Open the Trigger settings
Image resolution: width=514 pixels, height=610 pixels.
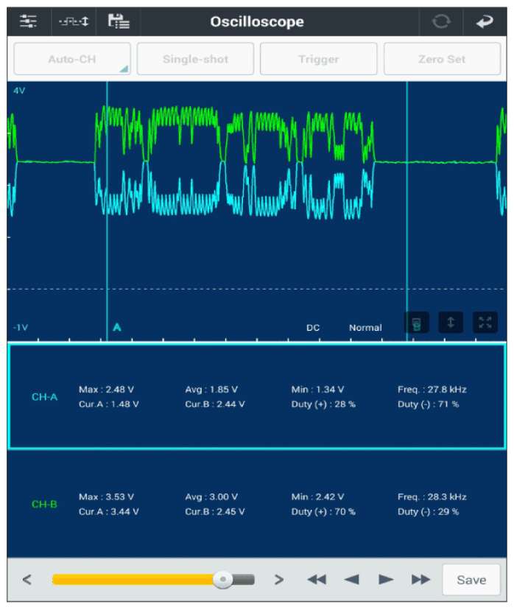318,59
